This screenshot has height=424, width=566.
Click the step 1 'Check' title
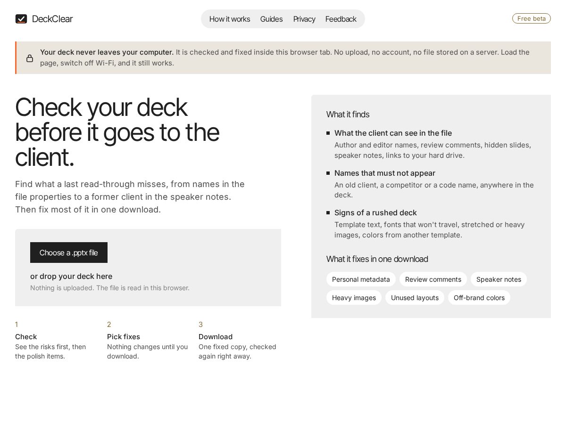26,336
